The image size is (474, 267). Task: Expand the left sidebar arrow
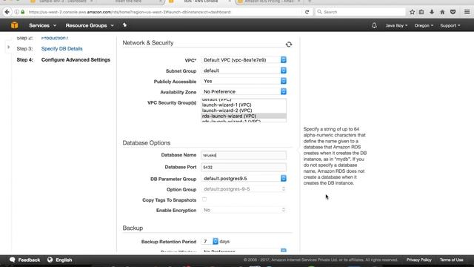8,47
